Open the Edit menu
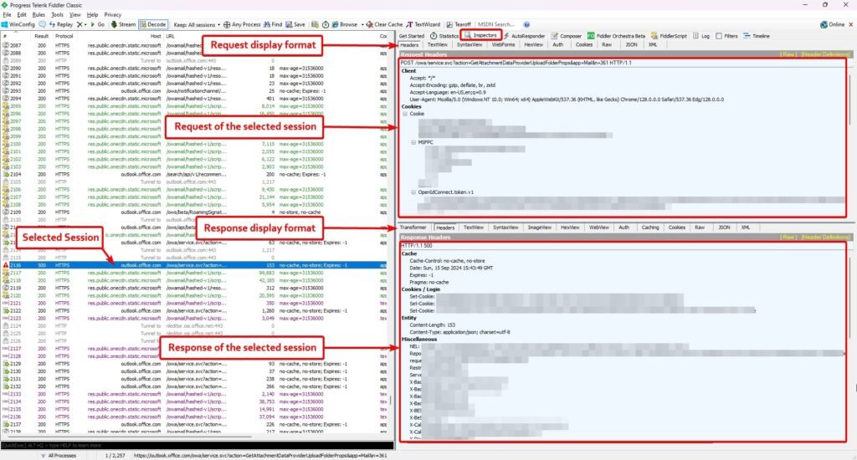Viewport: 857px width, 460px height. click(x=22, y=15)
